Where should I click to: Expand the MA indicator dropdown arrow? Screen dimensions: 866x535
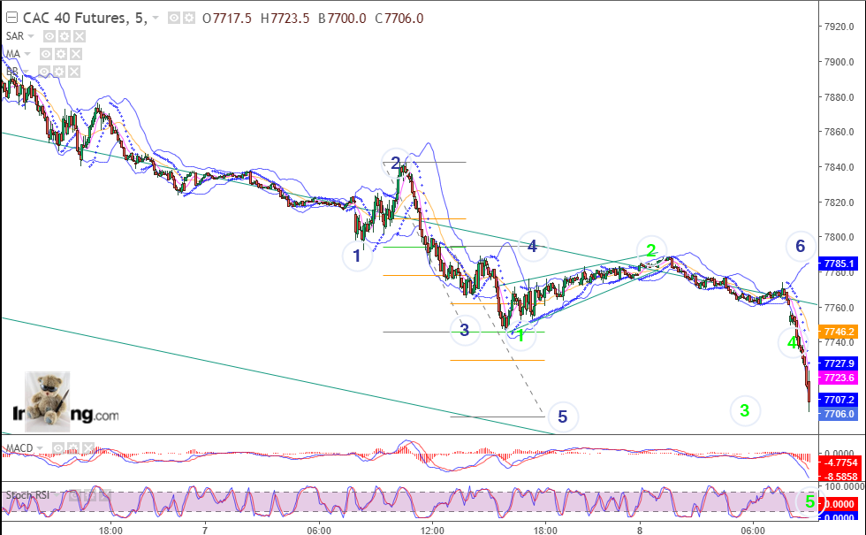click(x=27, y=54)
